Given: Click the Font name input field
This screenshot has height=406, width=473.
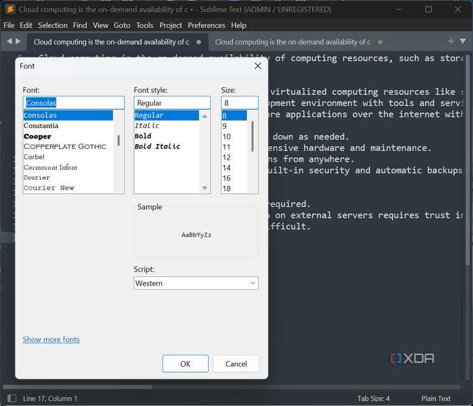Looking at the screenshot, I should click(x=74, y=103).
